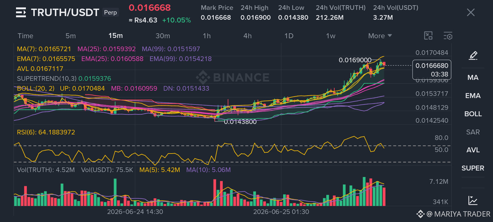Click the 0.0169000 high price label

(355, 60)
